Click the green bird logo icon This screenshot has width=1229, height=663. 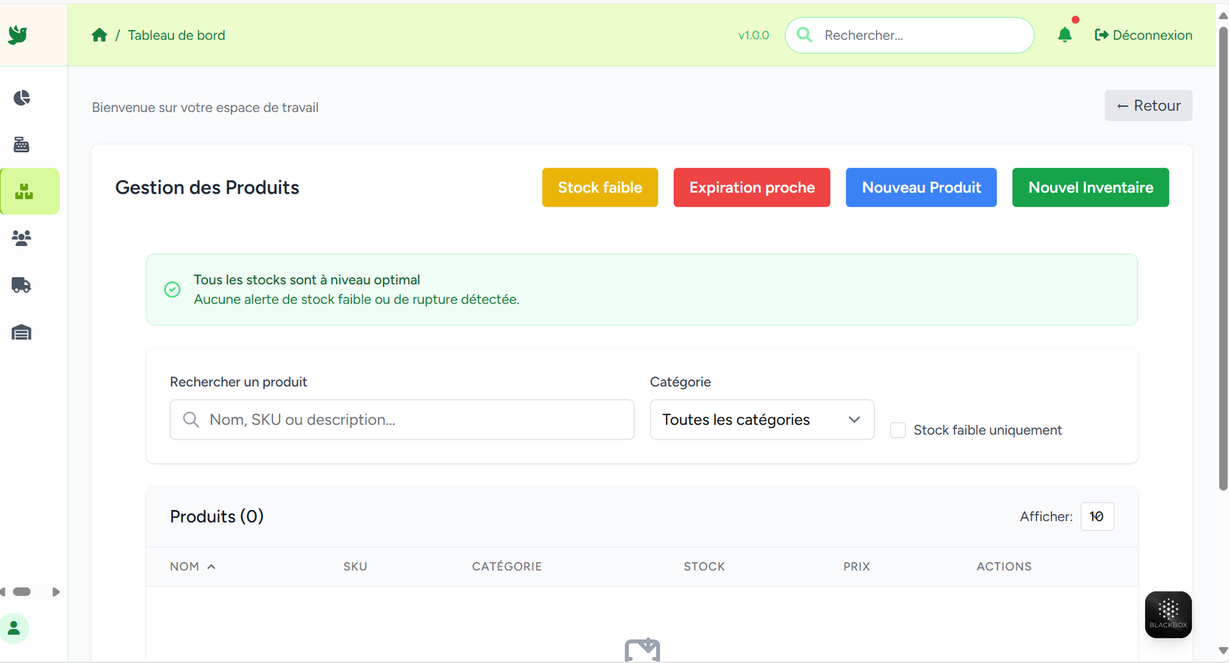(18, 35)
